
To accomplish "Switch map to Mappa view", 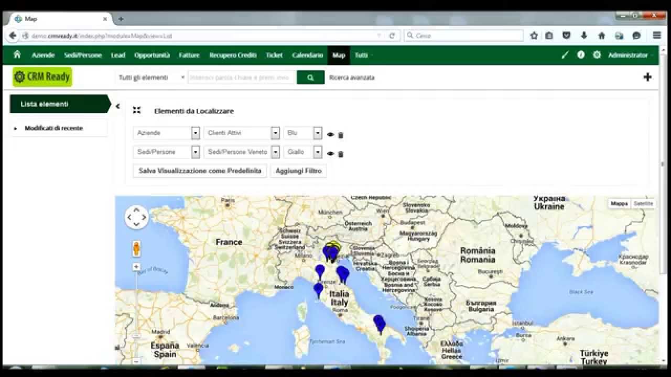I will point(619,204).
